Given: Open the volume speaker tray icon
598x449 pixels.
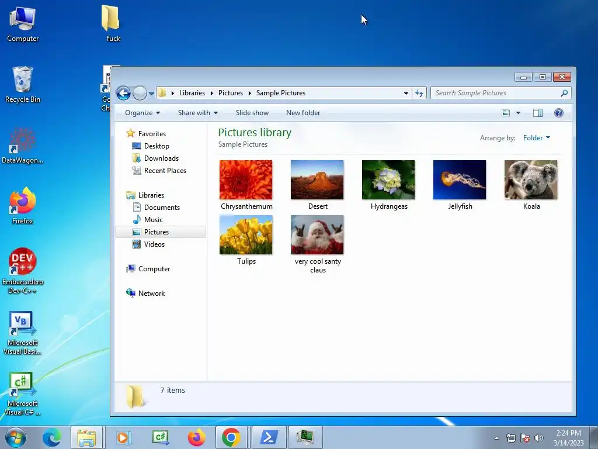Looking at the screenshot, I should click(x=539, y=438).
